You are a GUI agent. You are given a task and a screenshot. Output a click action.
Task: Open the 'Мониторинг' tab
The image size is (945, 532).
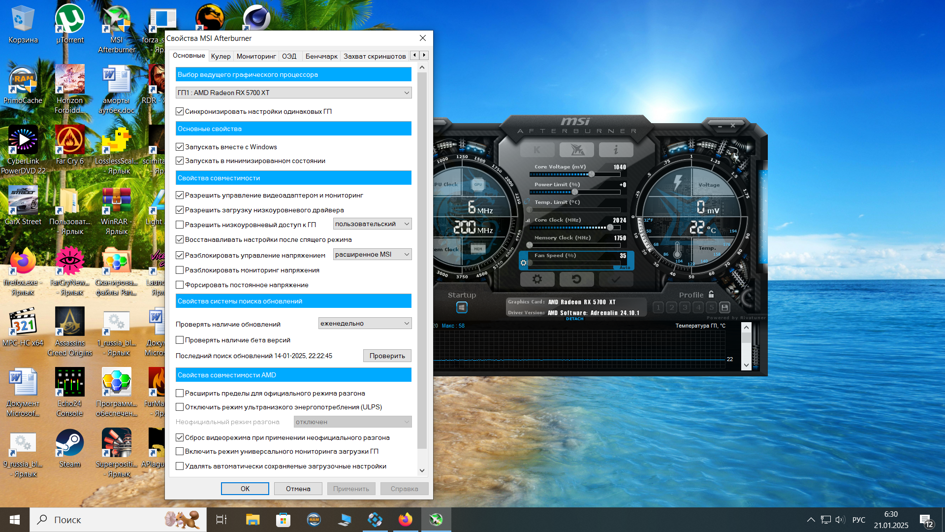[x=256, y=56]
